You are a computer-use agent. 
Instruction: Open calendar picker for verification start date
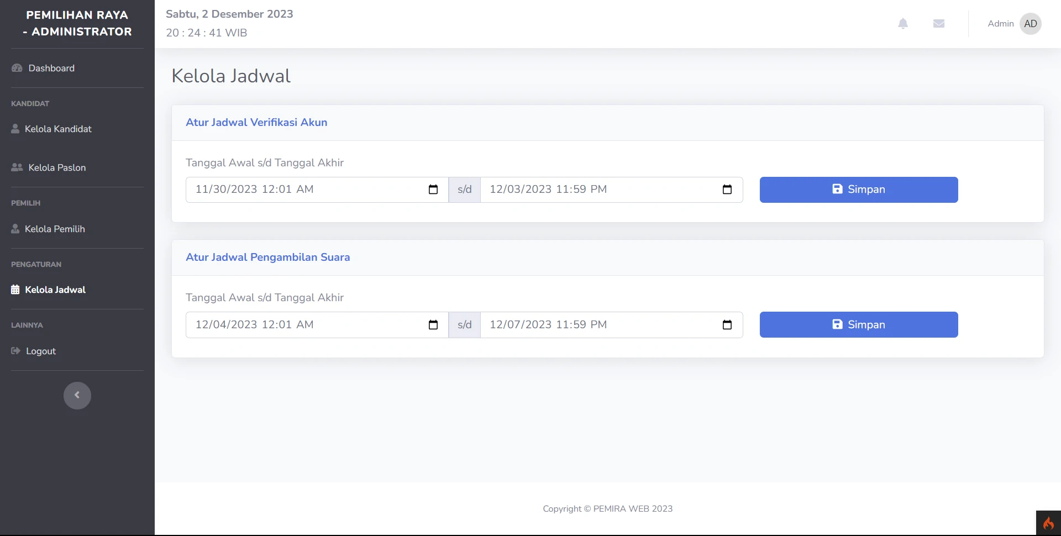433,190
